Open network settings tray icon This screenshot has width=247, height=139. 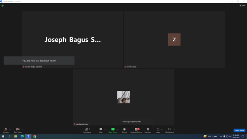pos(227,136)
